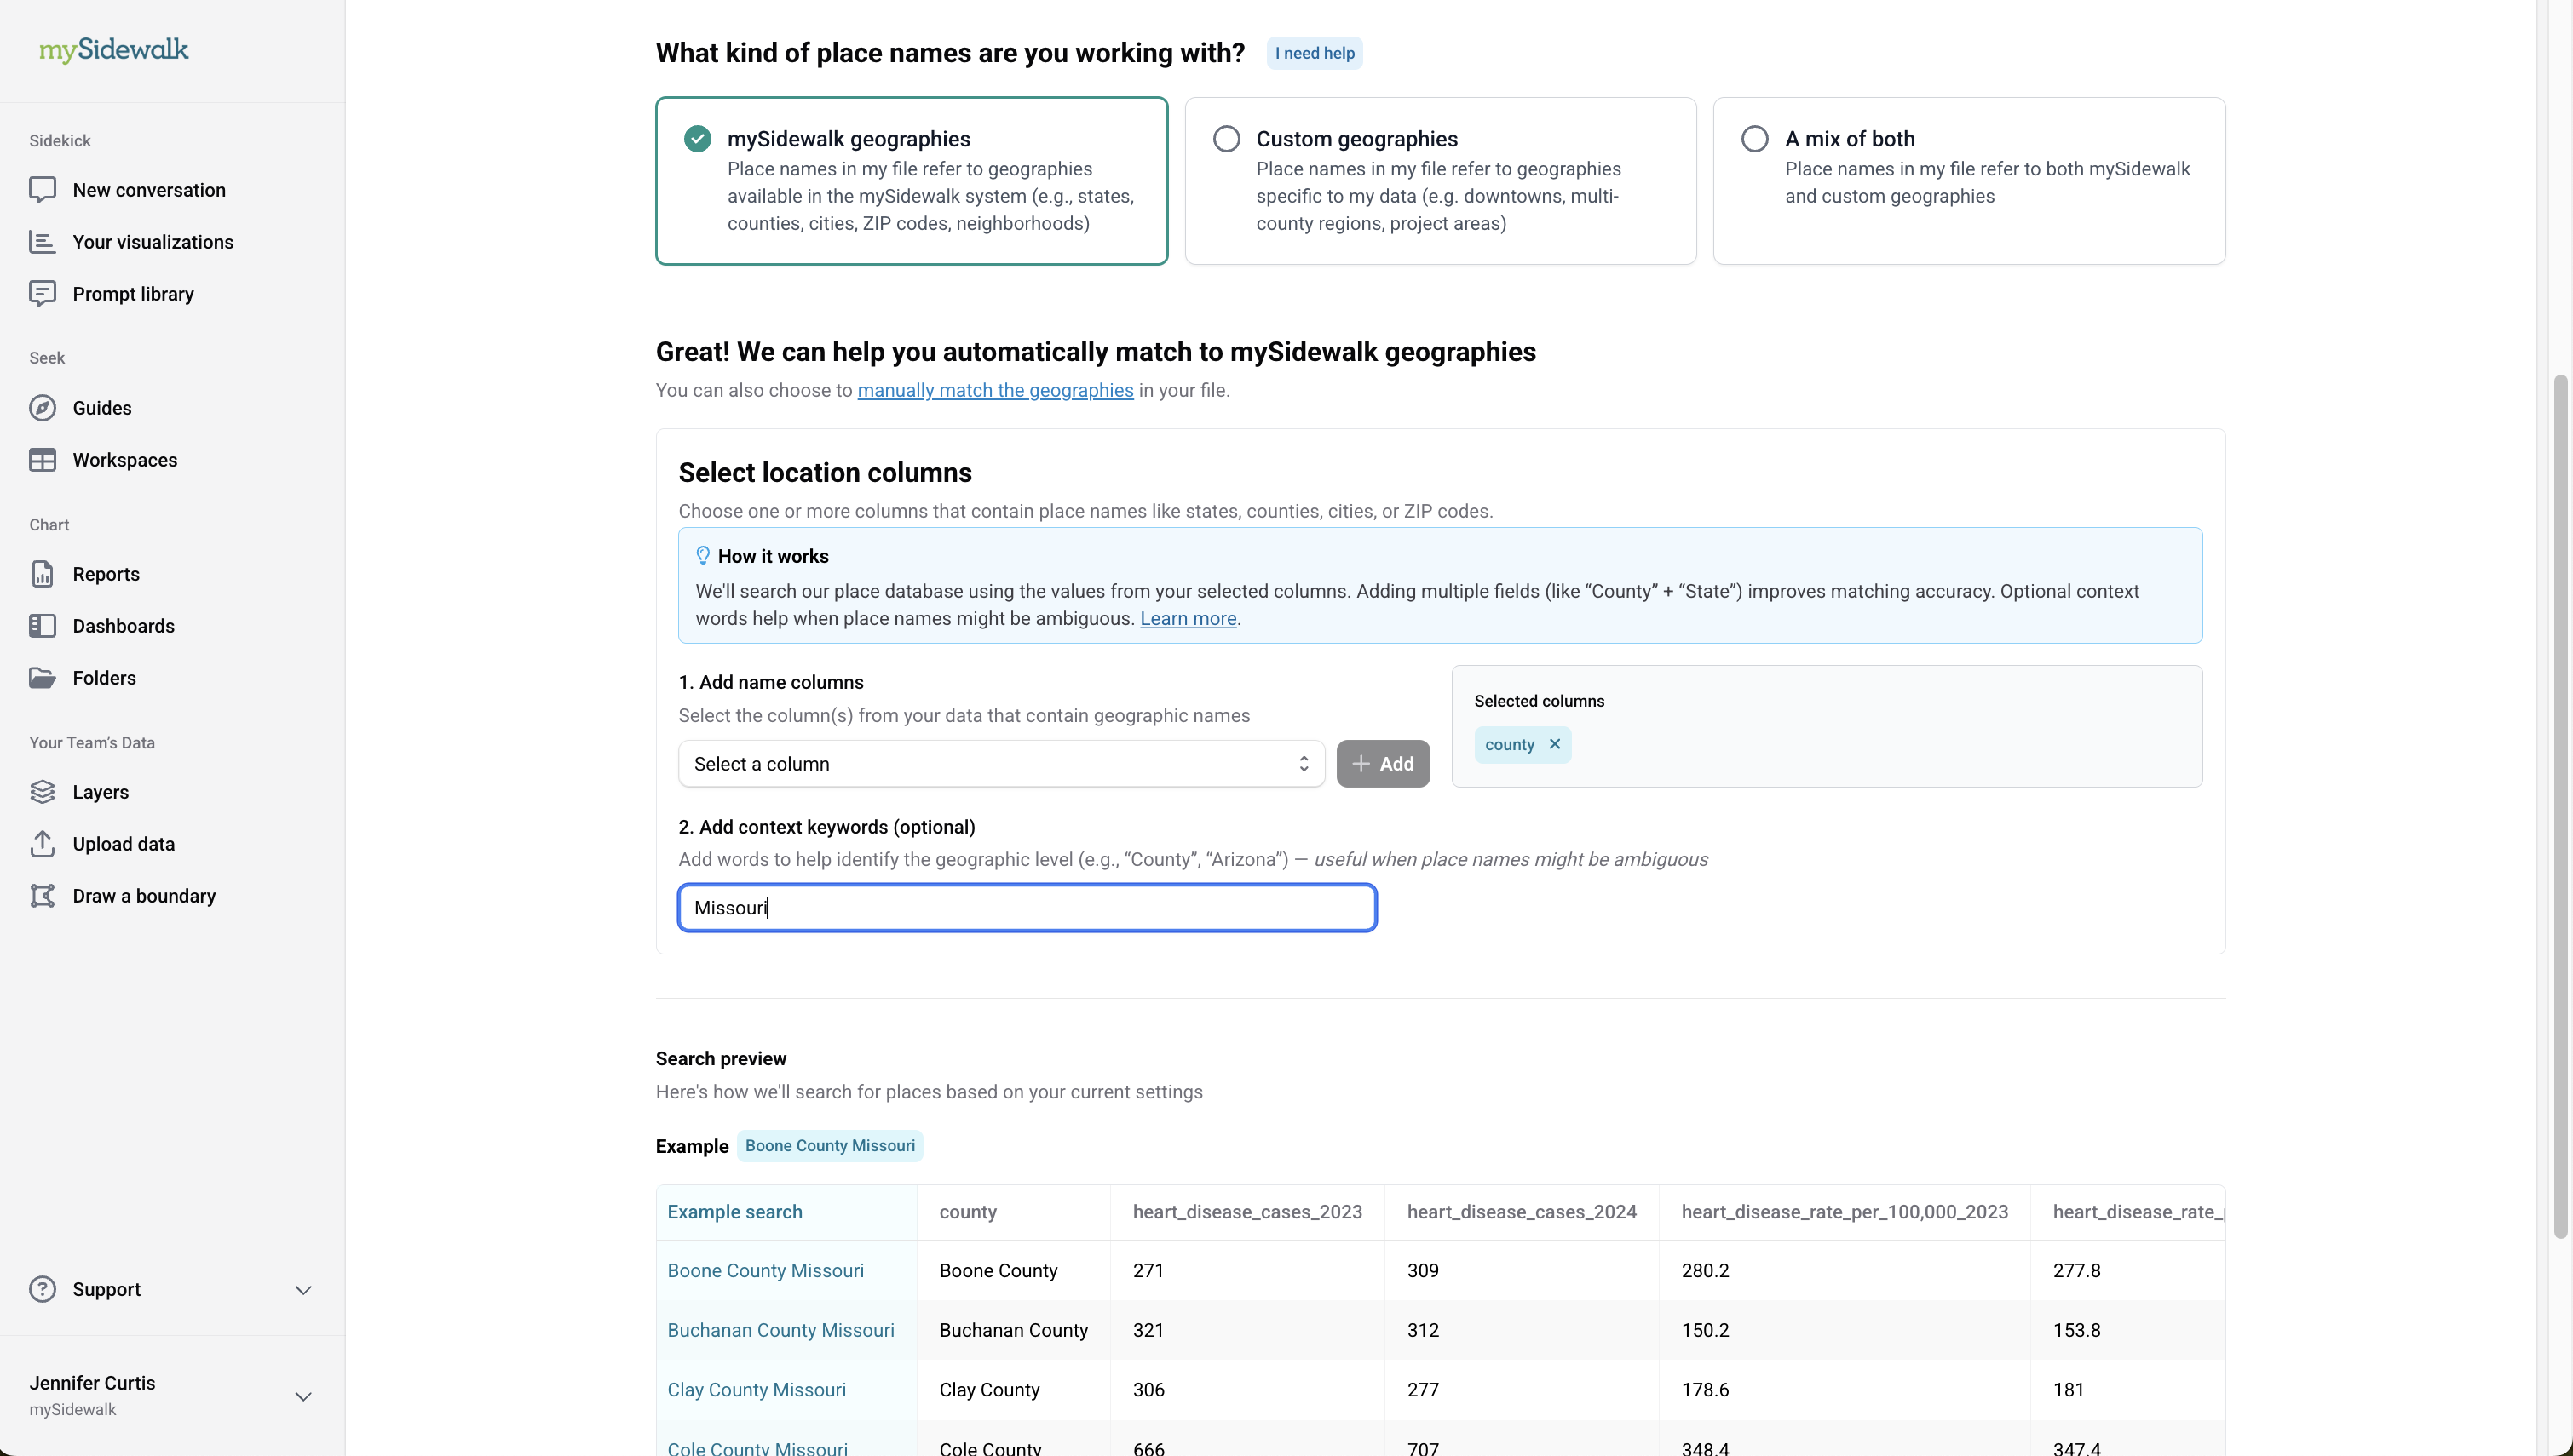Screen dimensions: 2573x1456
Task: Go to Dashboards in sidebar
Action: click(x=123, y=625)
